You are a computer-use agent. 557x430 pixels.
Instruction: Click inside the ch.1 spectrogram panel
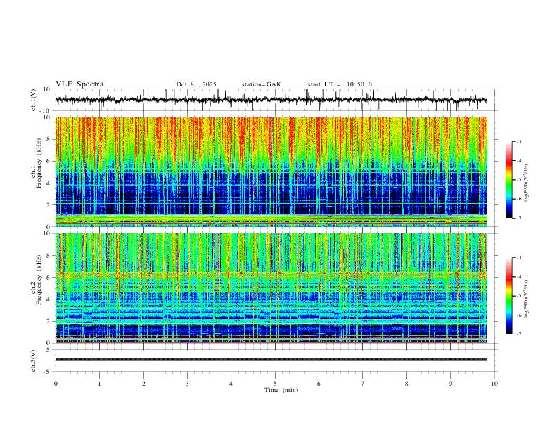click(x=271, y=171)
